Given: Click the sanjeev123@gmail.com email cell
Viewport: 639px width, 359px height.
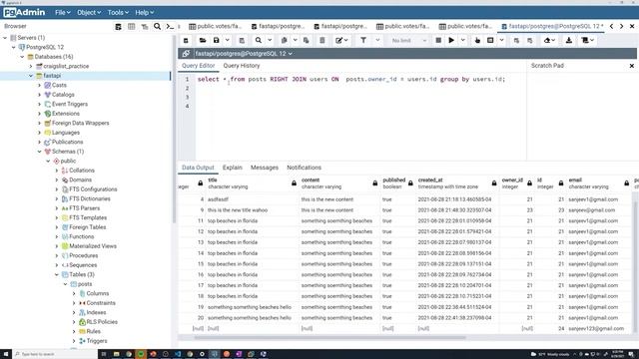Looking at the screenshot, I should pos(596,328).
